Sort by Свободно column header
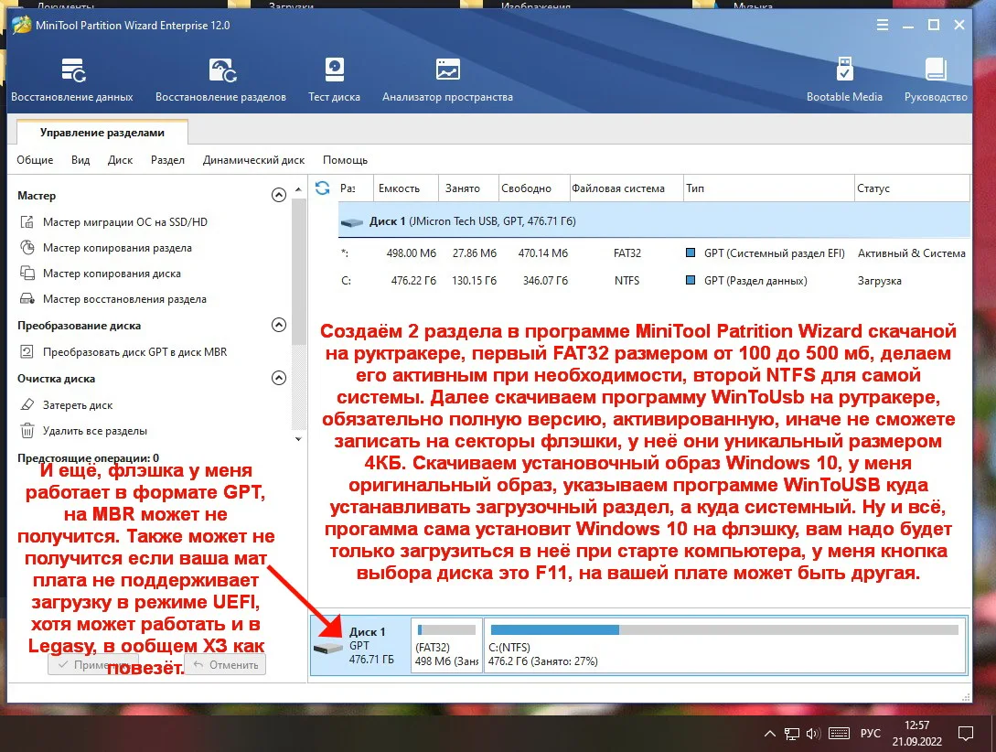 [534, 188]
